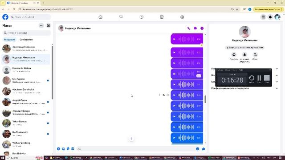This screenshot has width=285, height=160.
Task: Open the end-to-end encryption badge button
Action: click(244, 48)
